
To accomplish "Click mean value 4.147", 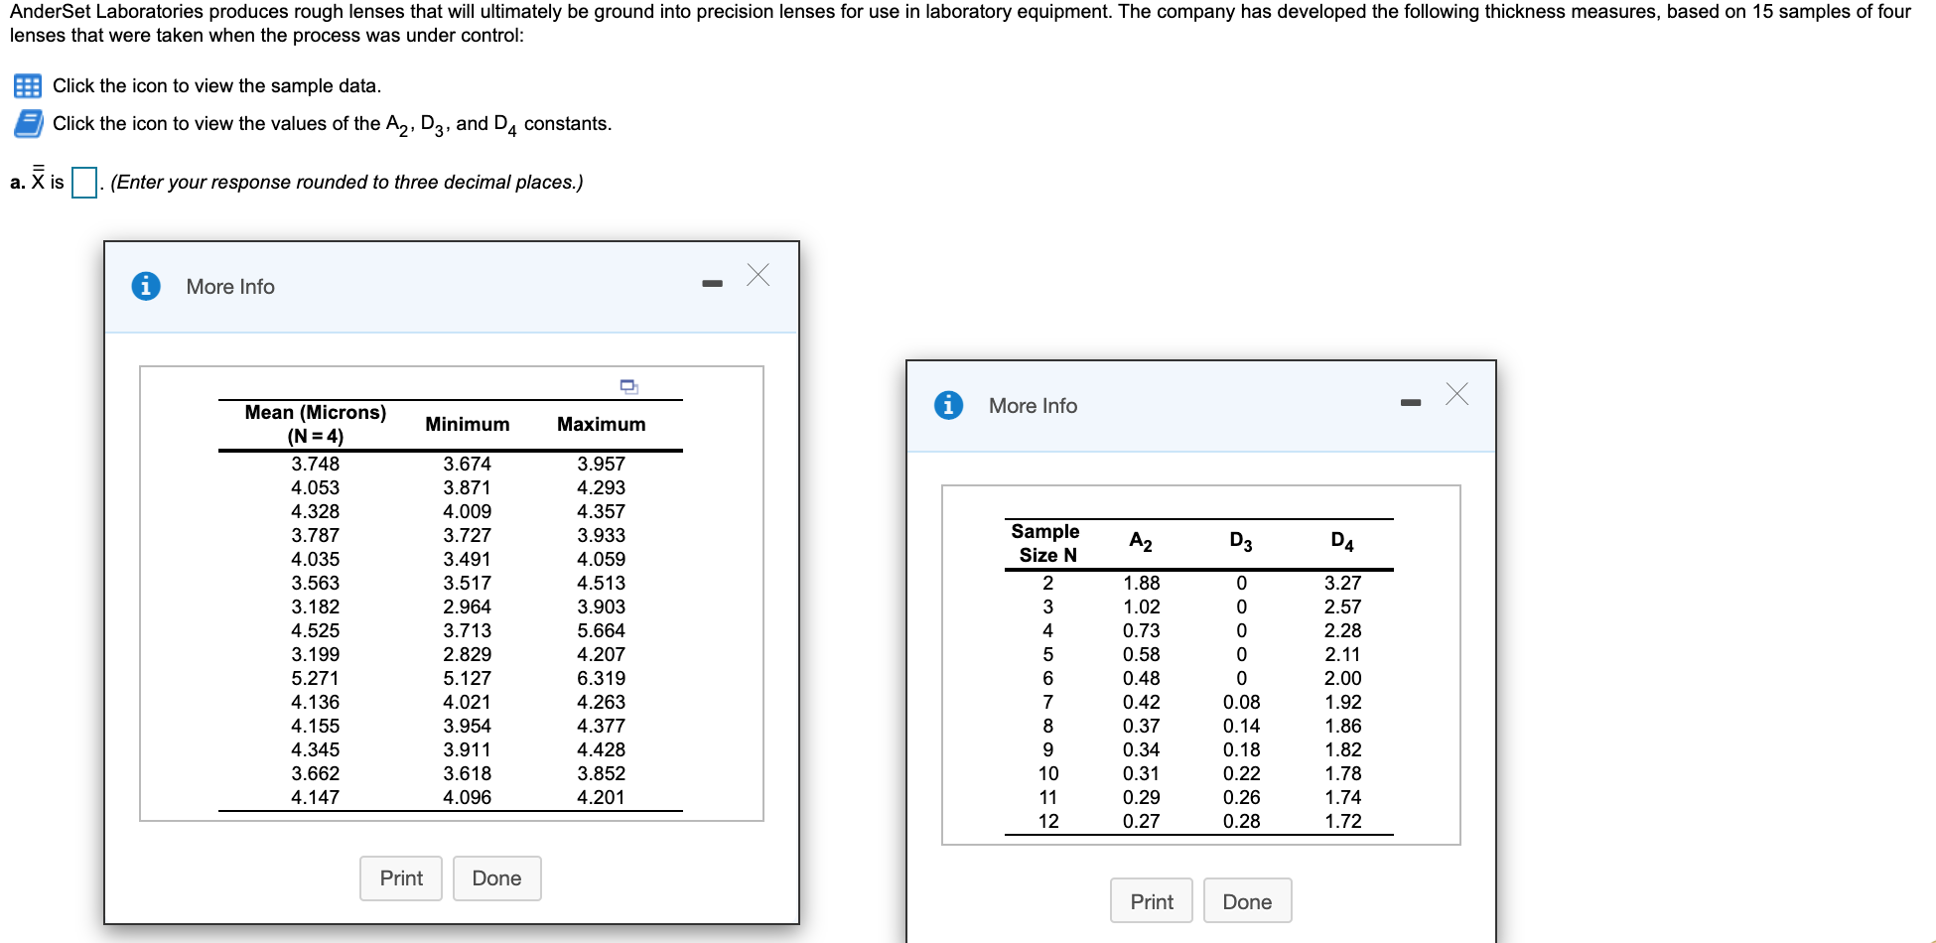I will (316, 797).
